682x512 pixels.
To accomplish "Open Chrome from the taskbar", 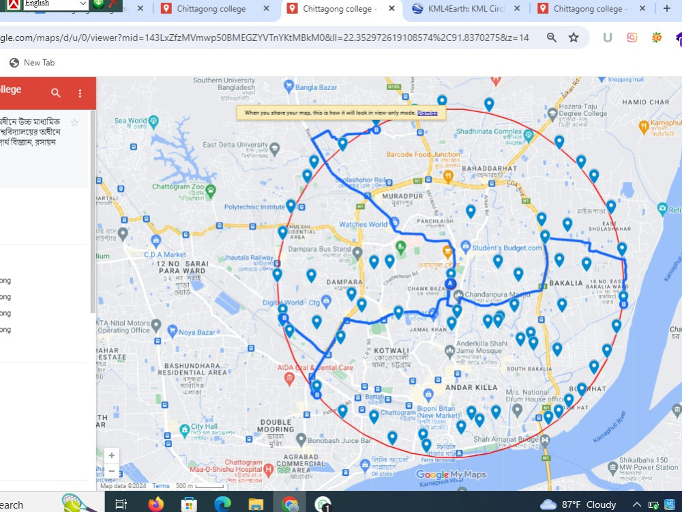I will [289, 504].
